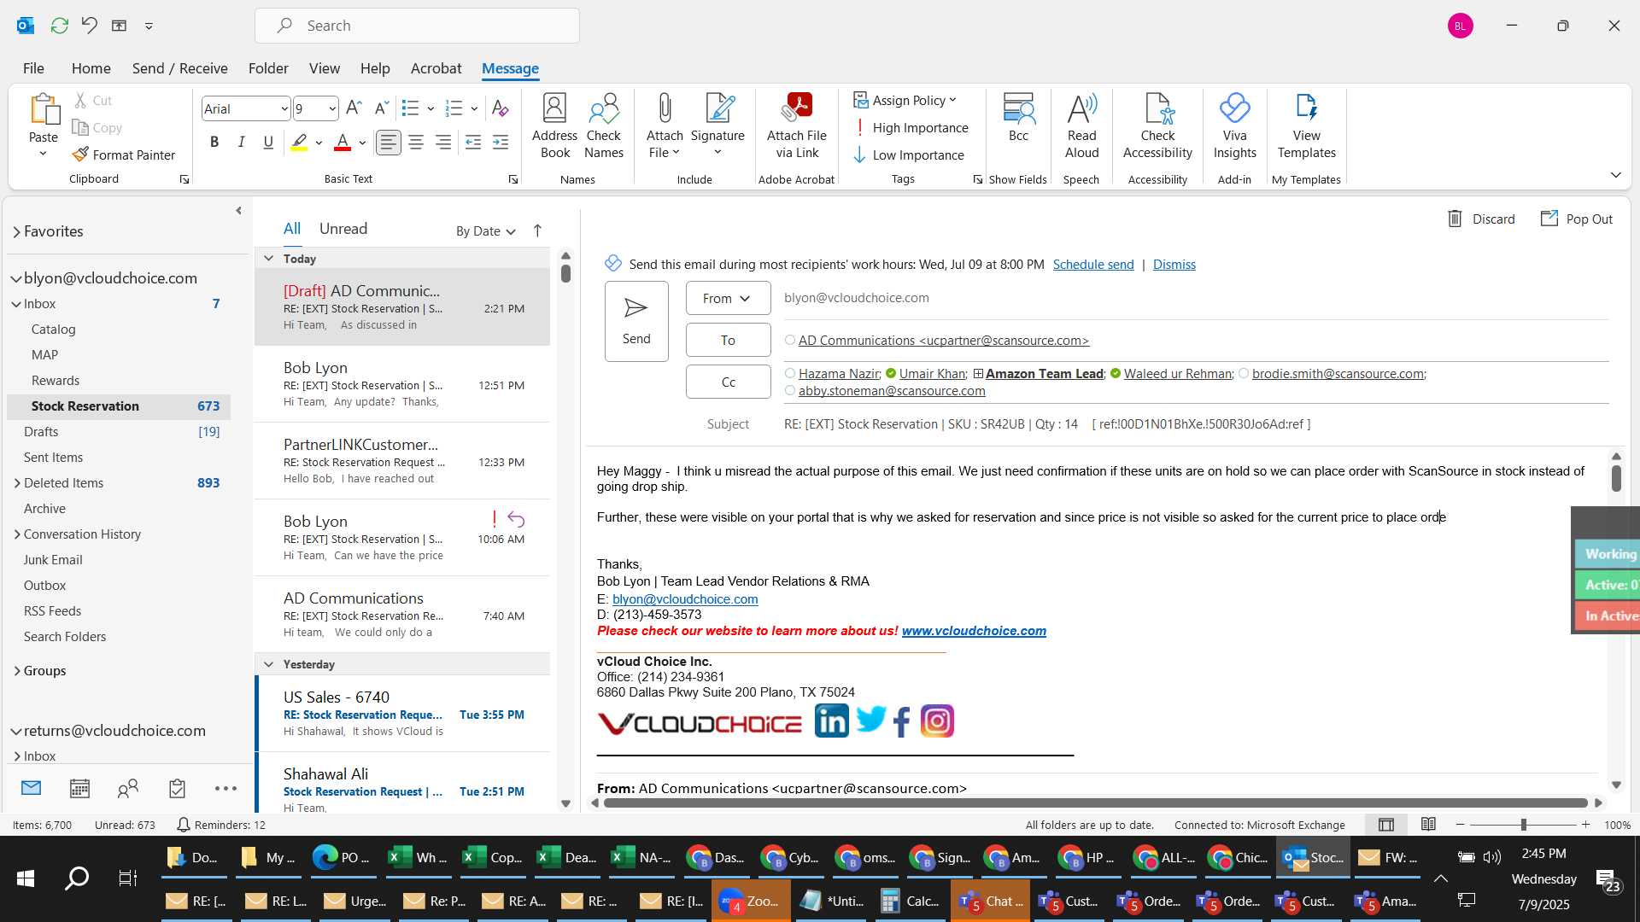Open the text highlight color picker
The image size is (1640, 922).
[x=319, y=143]
